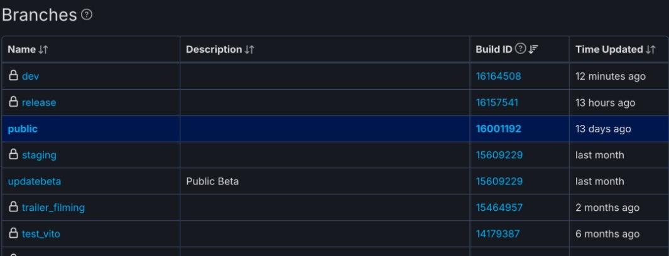The height and width of the screenshot is (256, 669).
Task: Open build 16164508
Action: coord(498,77)
